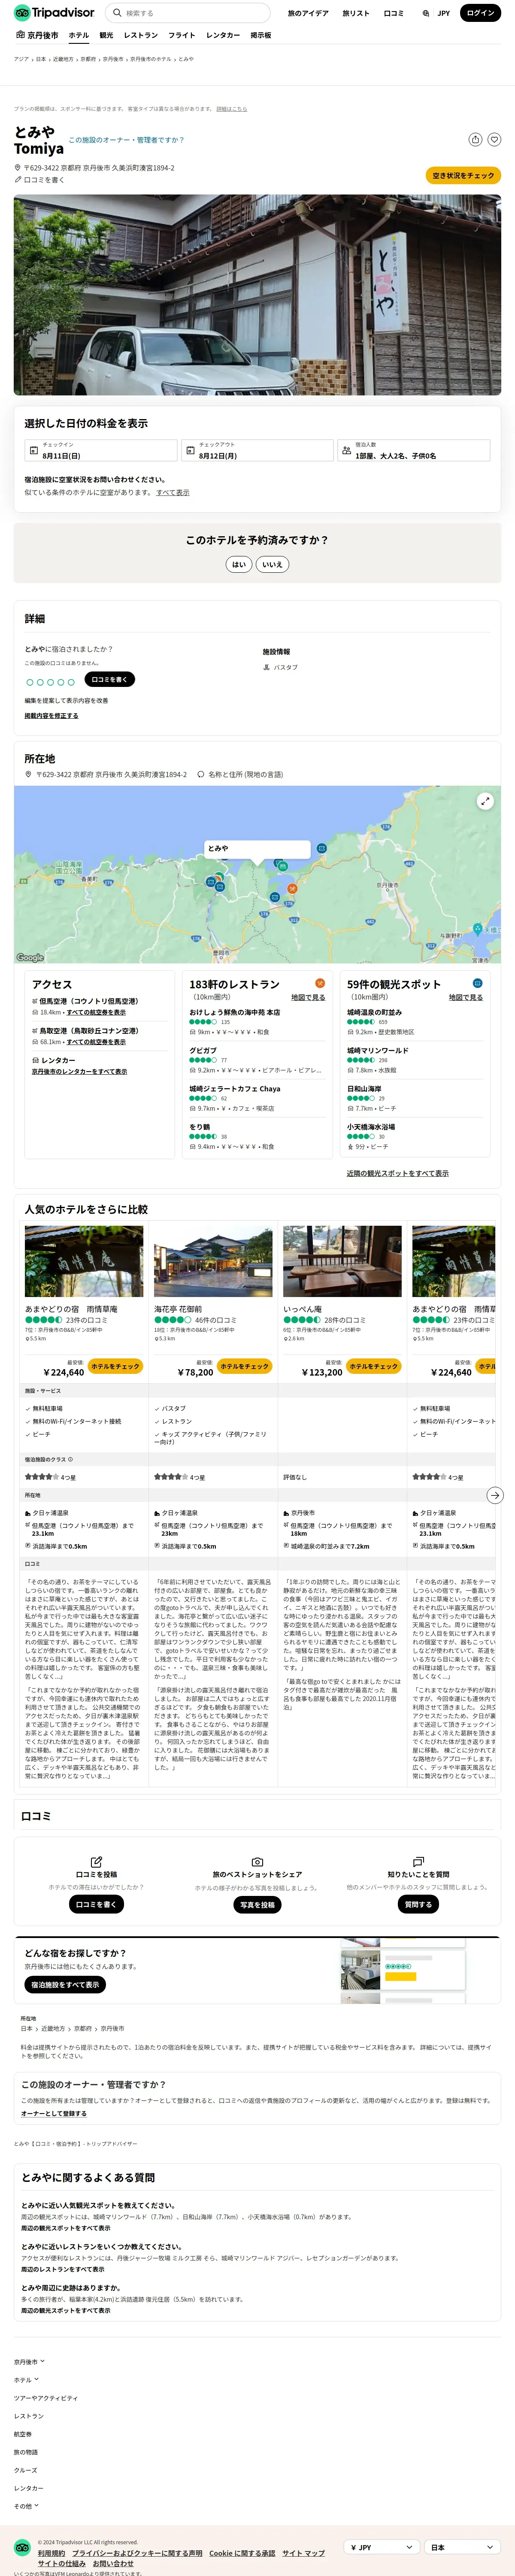Focus the 検索する search field
This screenshot has width=515, height=2576.
187,13
